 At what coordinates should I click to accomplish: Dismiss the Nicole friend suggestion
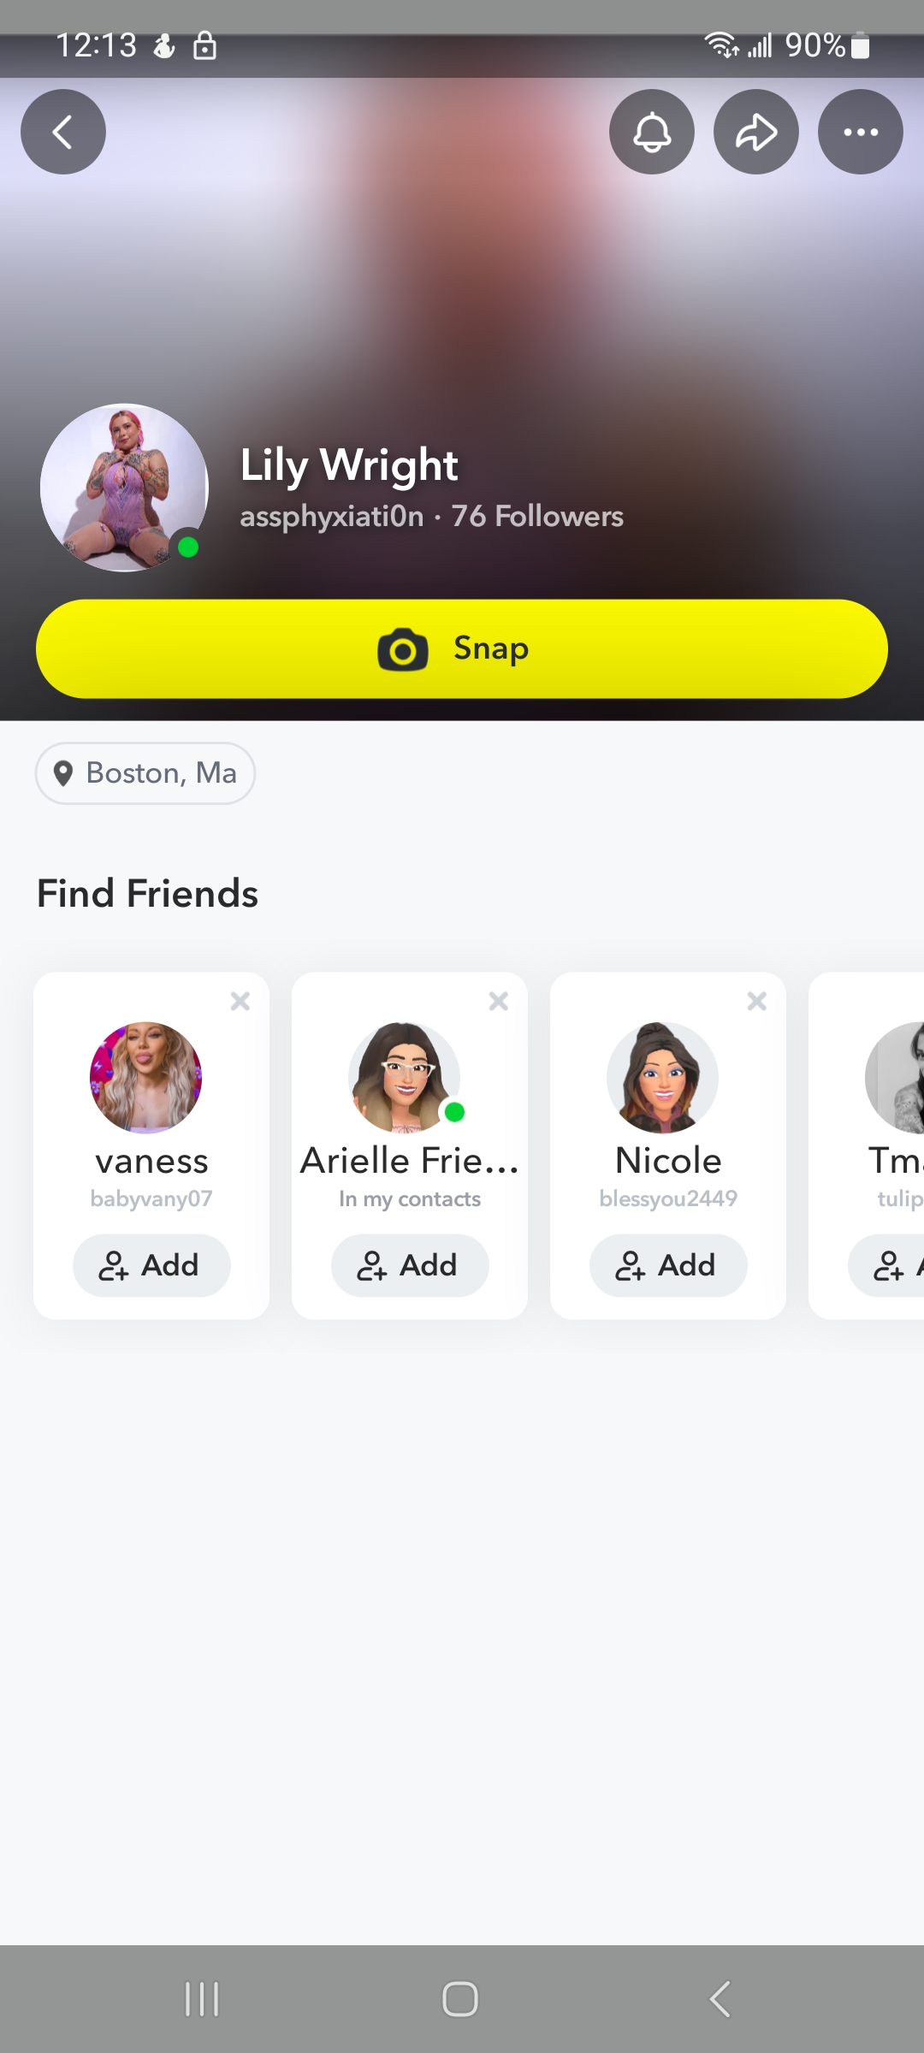pyautogui.click(x=757, y=1001)
